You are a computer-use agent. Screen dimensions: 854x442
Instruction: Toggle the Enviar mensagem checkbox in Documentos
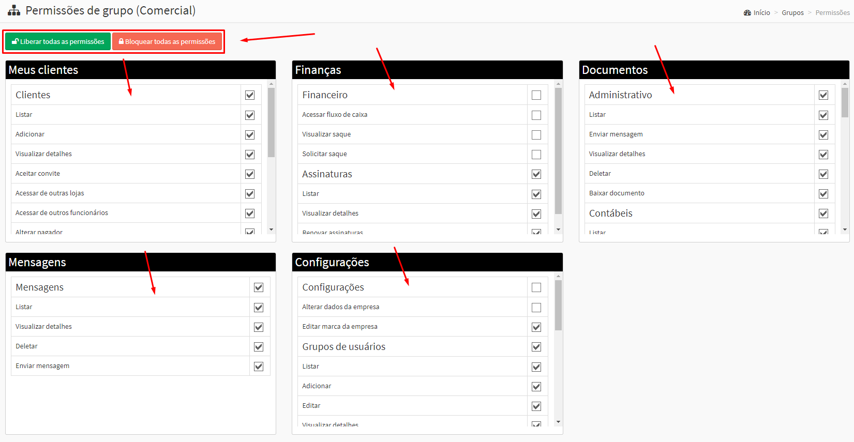823,135
